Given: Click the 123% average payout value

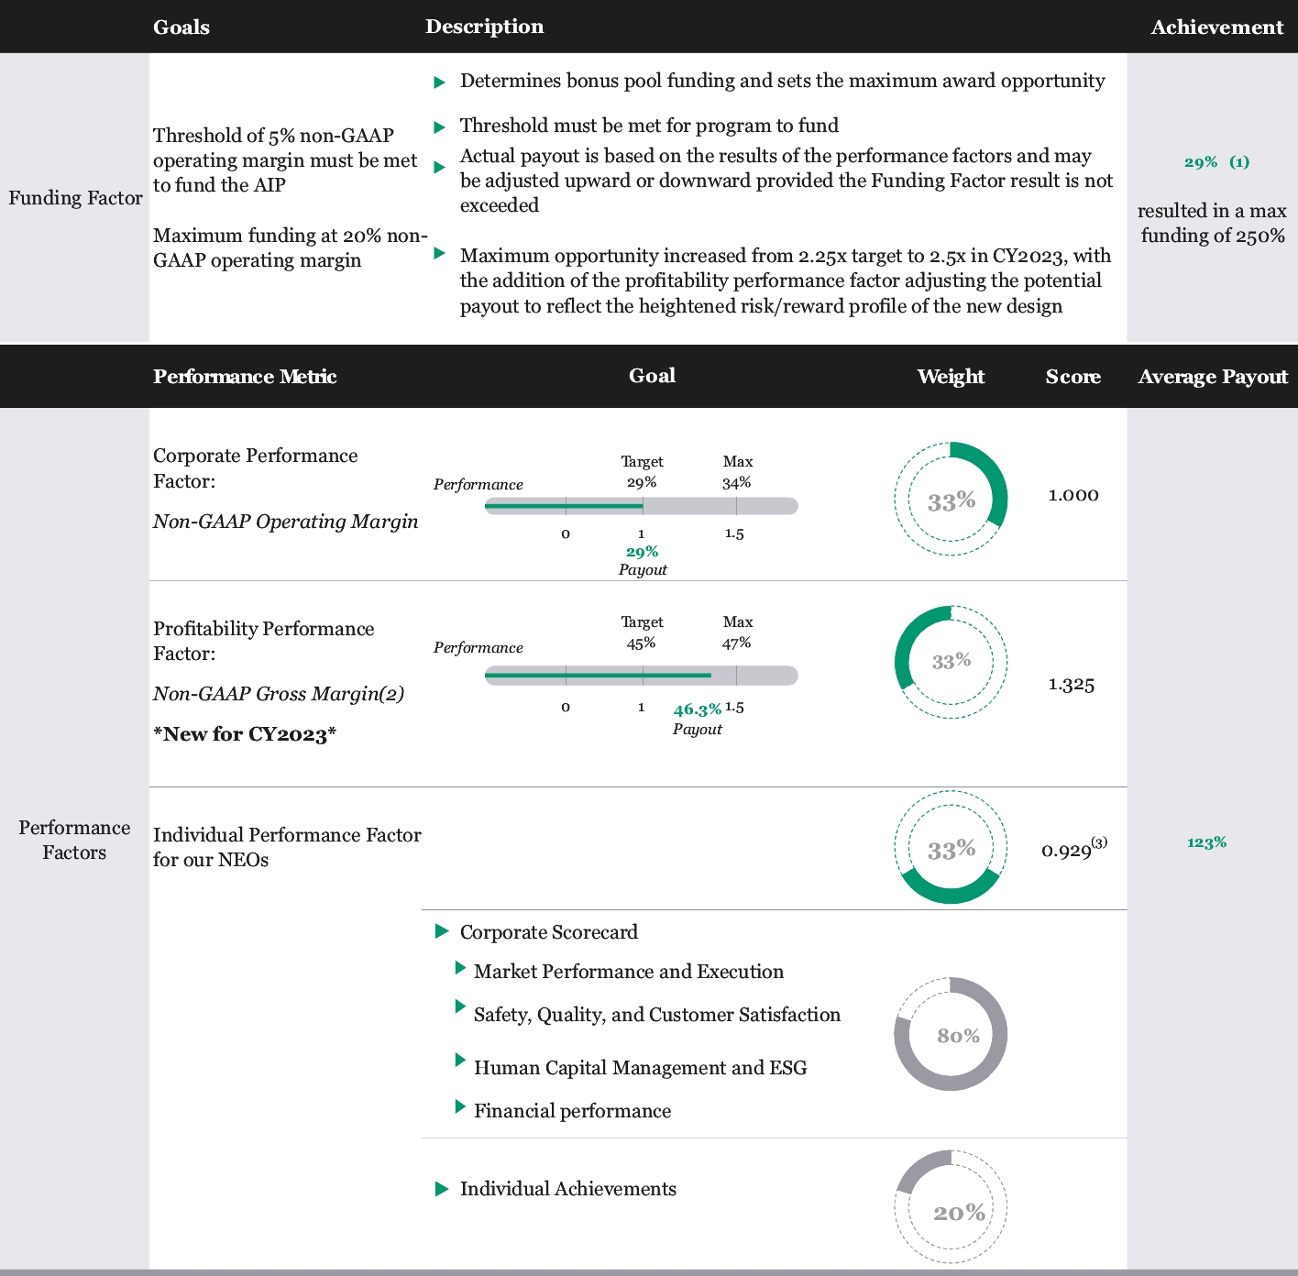Looking at the screenshot, I should (1206, 842).
